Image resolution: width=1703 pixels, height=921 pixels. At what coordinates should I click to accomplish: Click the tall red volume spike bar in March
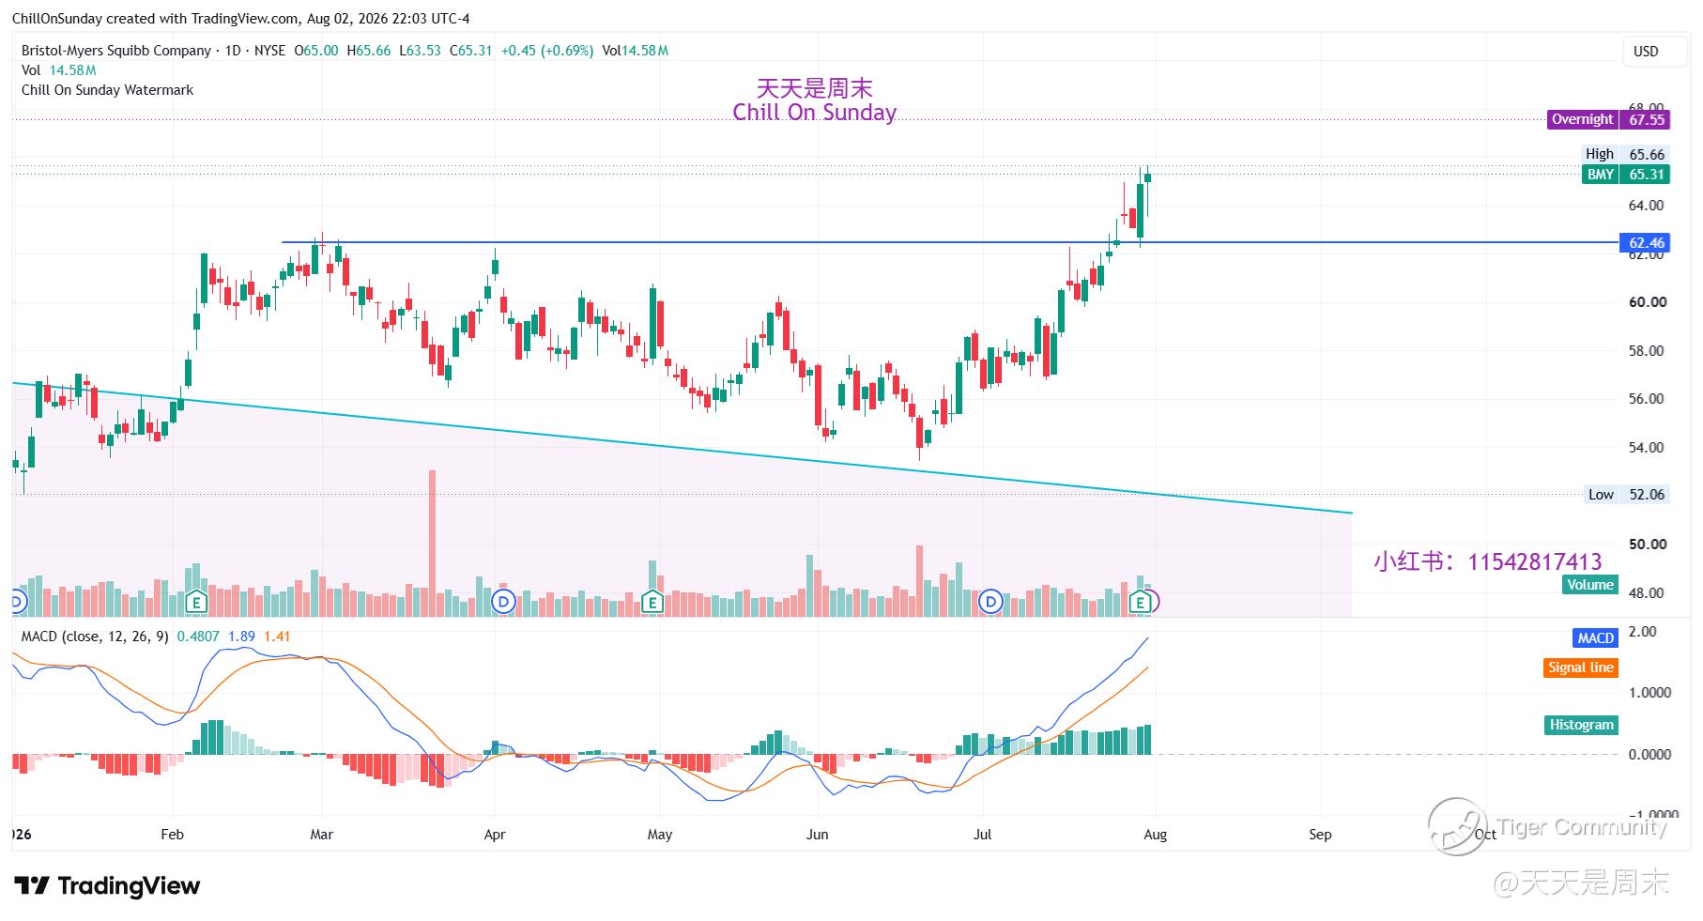[x=432, y=543]
